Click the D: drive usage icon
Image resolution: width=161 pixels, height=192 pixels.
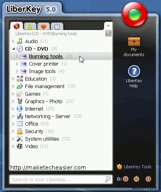pos(125,179)
